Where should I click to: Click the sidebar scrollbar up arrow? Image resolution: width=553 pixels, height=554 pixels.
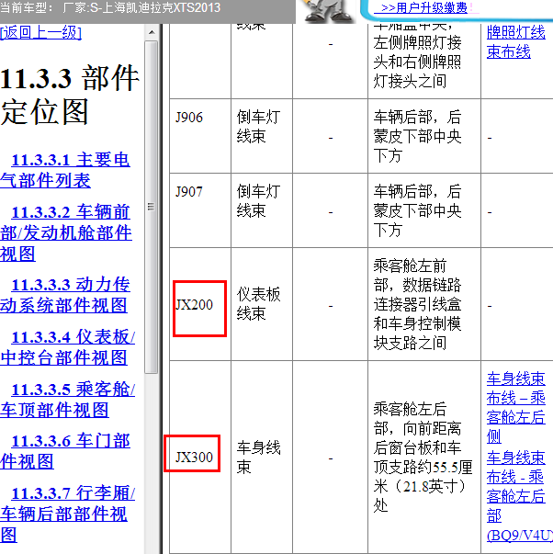[x=152, y=32]
